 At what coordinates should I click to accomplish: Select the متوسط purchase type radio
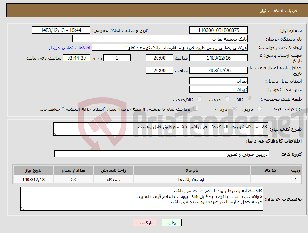pyautogui.click(x=234, y=109)
